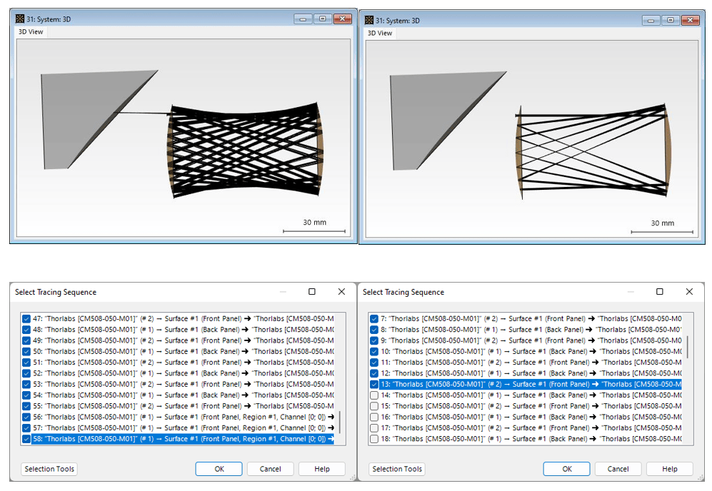
Task: Close the right 31: System: 3D window
Action: point(690,20)
